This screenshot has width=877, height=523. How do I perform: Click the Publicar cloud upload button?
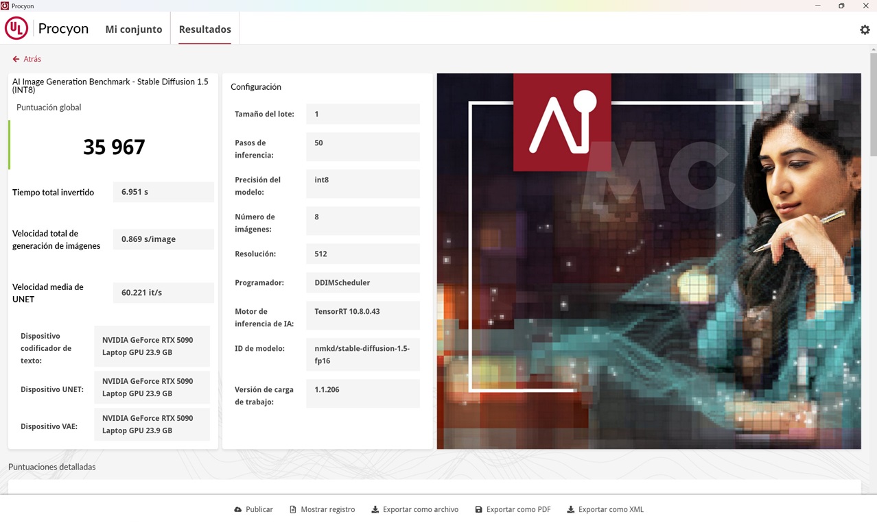click(x=253, y=509)
